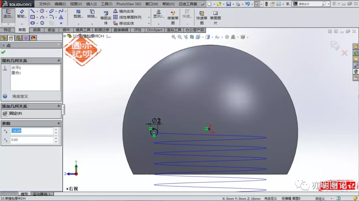Click the Offset Entities (等距实体) tool
359x201 pixels.
(x=106, y=18)
